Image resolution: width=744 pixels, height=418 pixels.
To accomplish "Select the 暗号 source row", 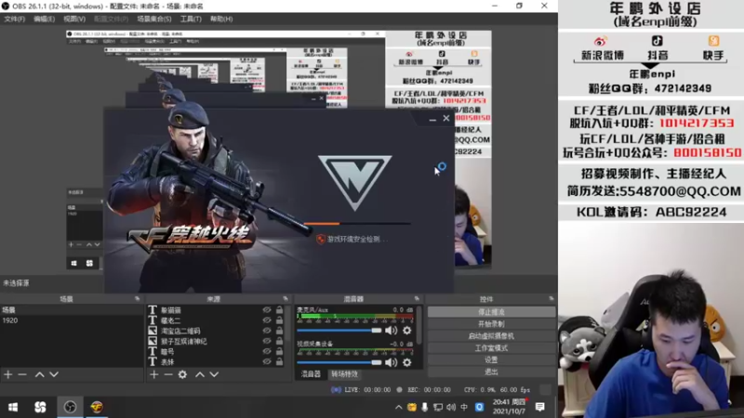I will coord(216,351).
